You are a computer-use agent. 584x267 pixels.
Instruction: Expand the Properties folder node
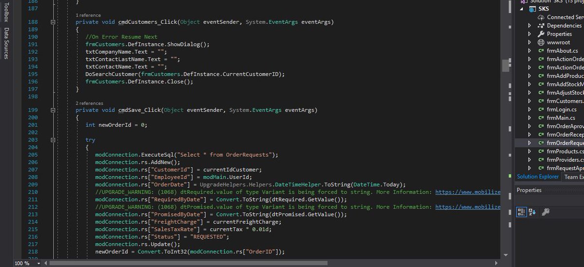coord(530,34)
